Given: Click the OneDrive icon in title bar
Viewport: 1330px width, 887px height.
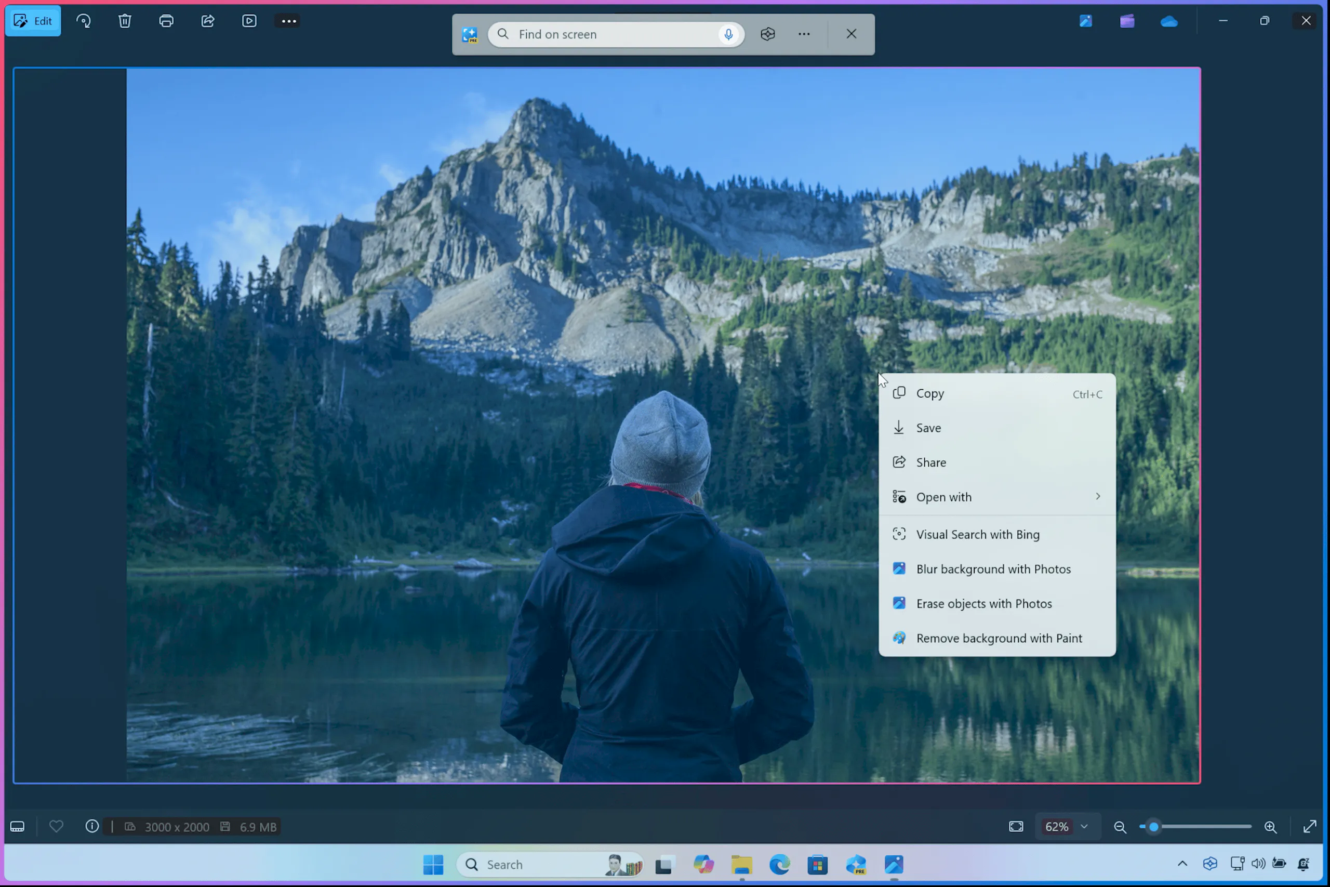Looking at the screenshot, I should [1169, 20].
